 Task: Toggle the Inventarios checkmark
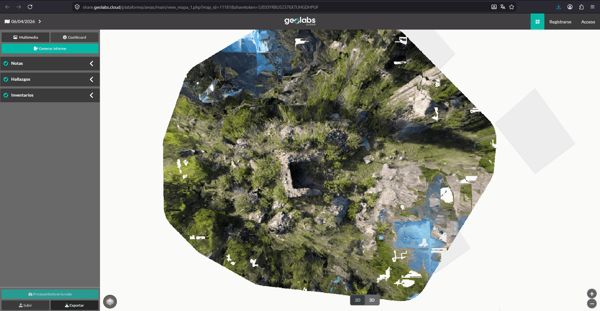click(x=6, y=95)
